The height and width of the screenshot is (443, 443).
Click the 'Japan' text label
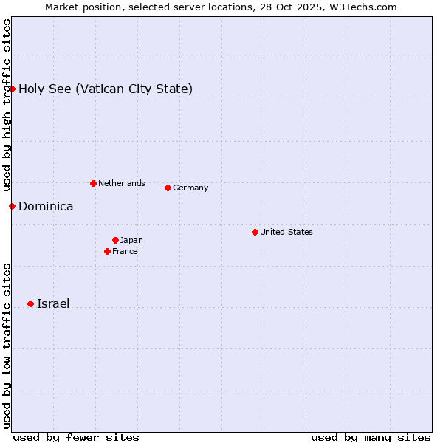131,240
